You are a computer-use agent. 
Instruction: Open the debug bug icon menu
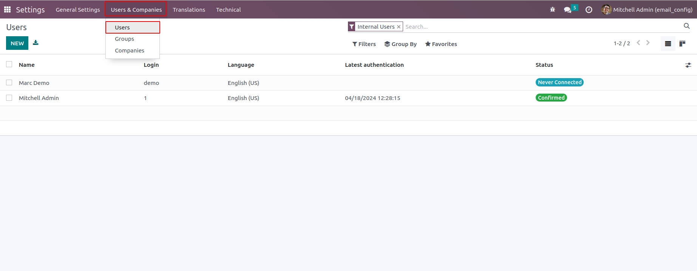click(552, 9)
